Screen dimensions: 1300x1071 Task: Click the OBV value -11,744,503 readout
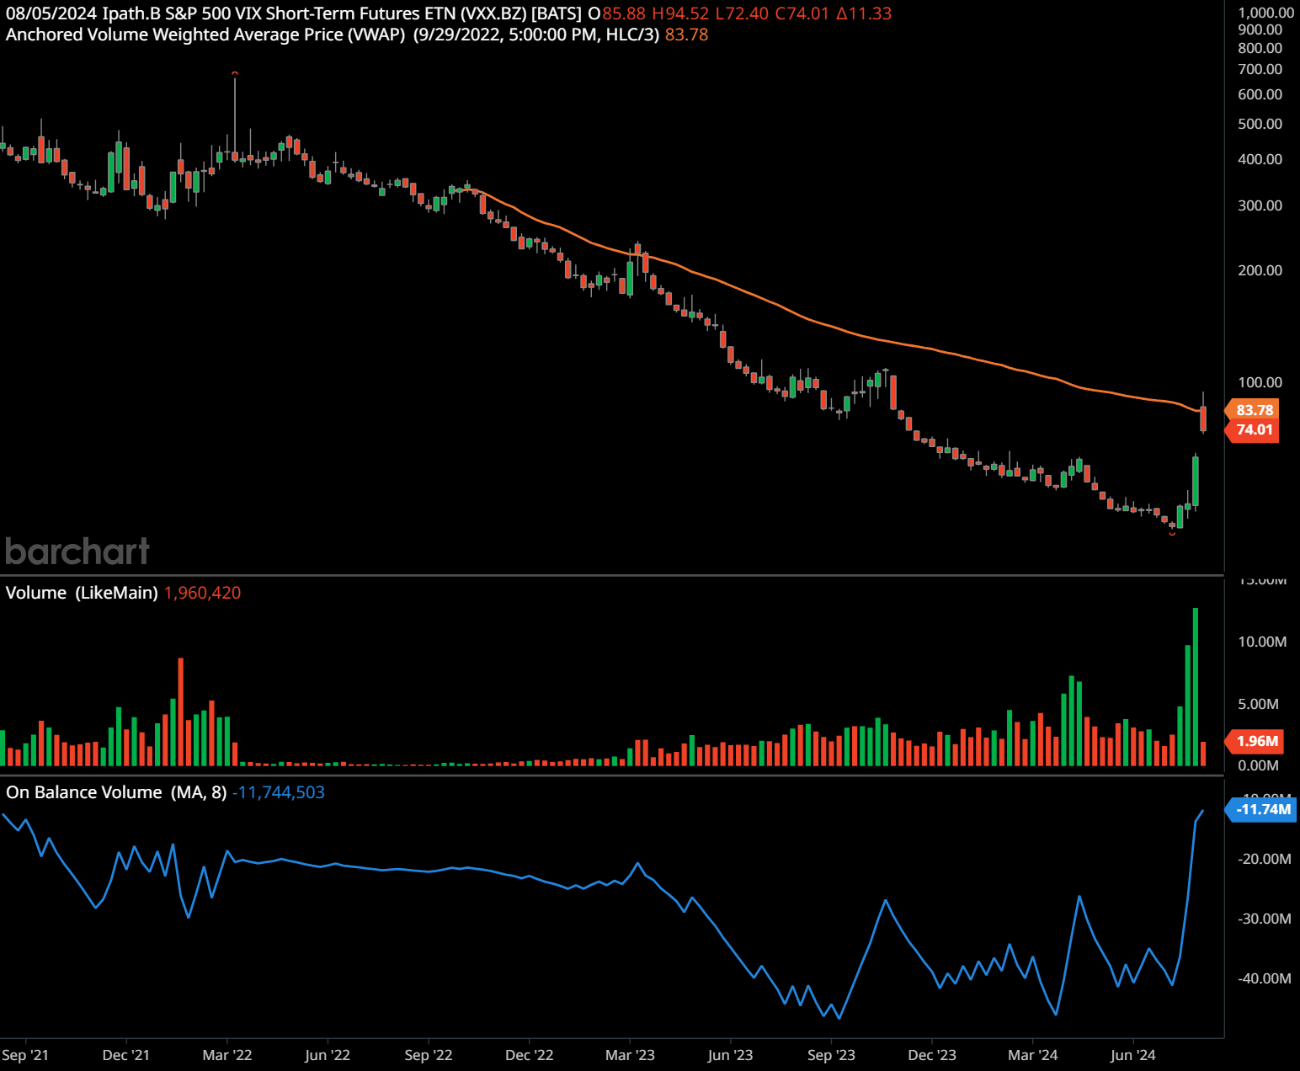coord(279,792)
